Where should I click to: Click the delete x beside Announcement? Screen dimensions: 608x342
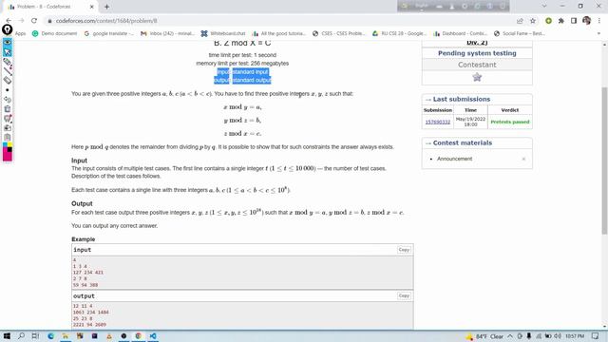(523, 159)
